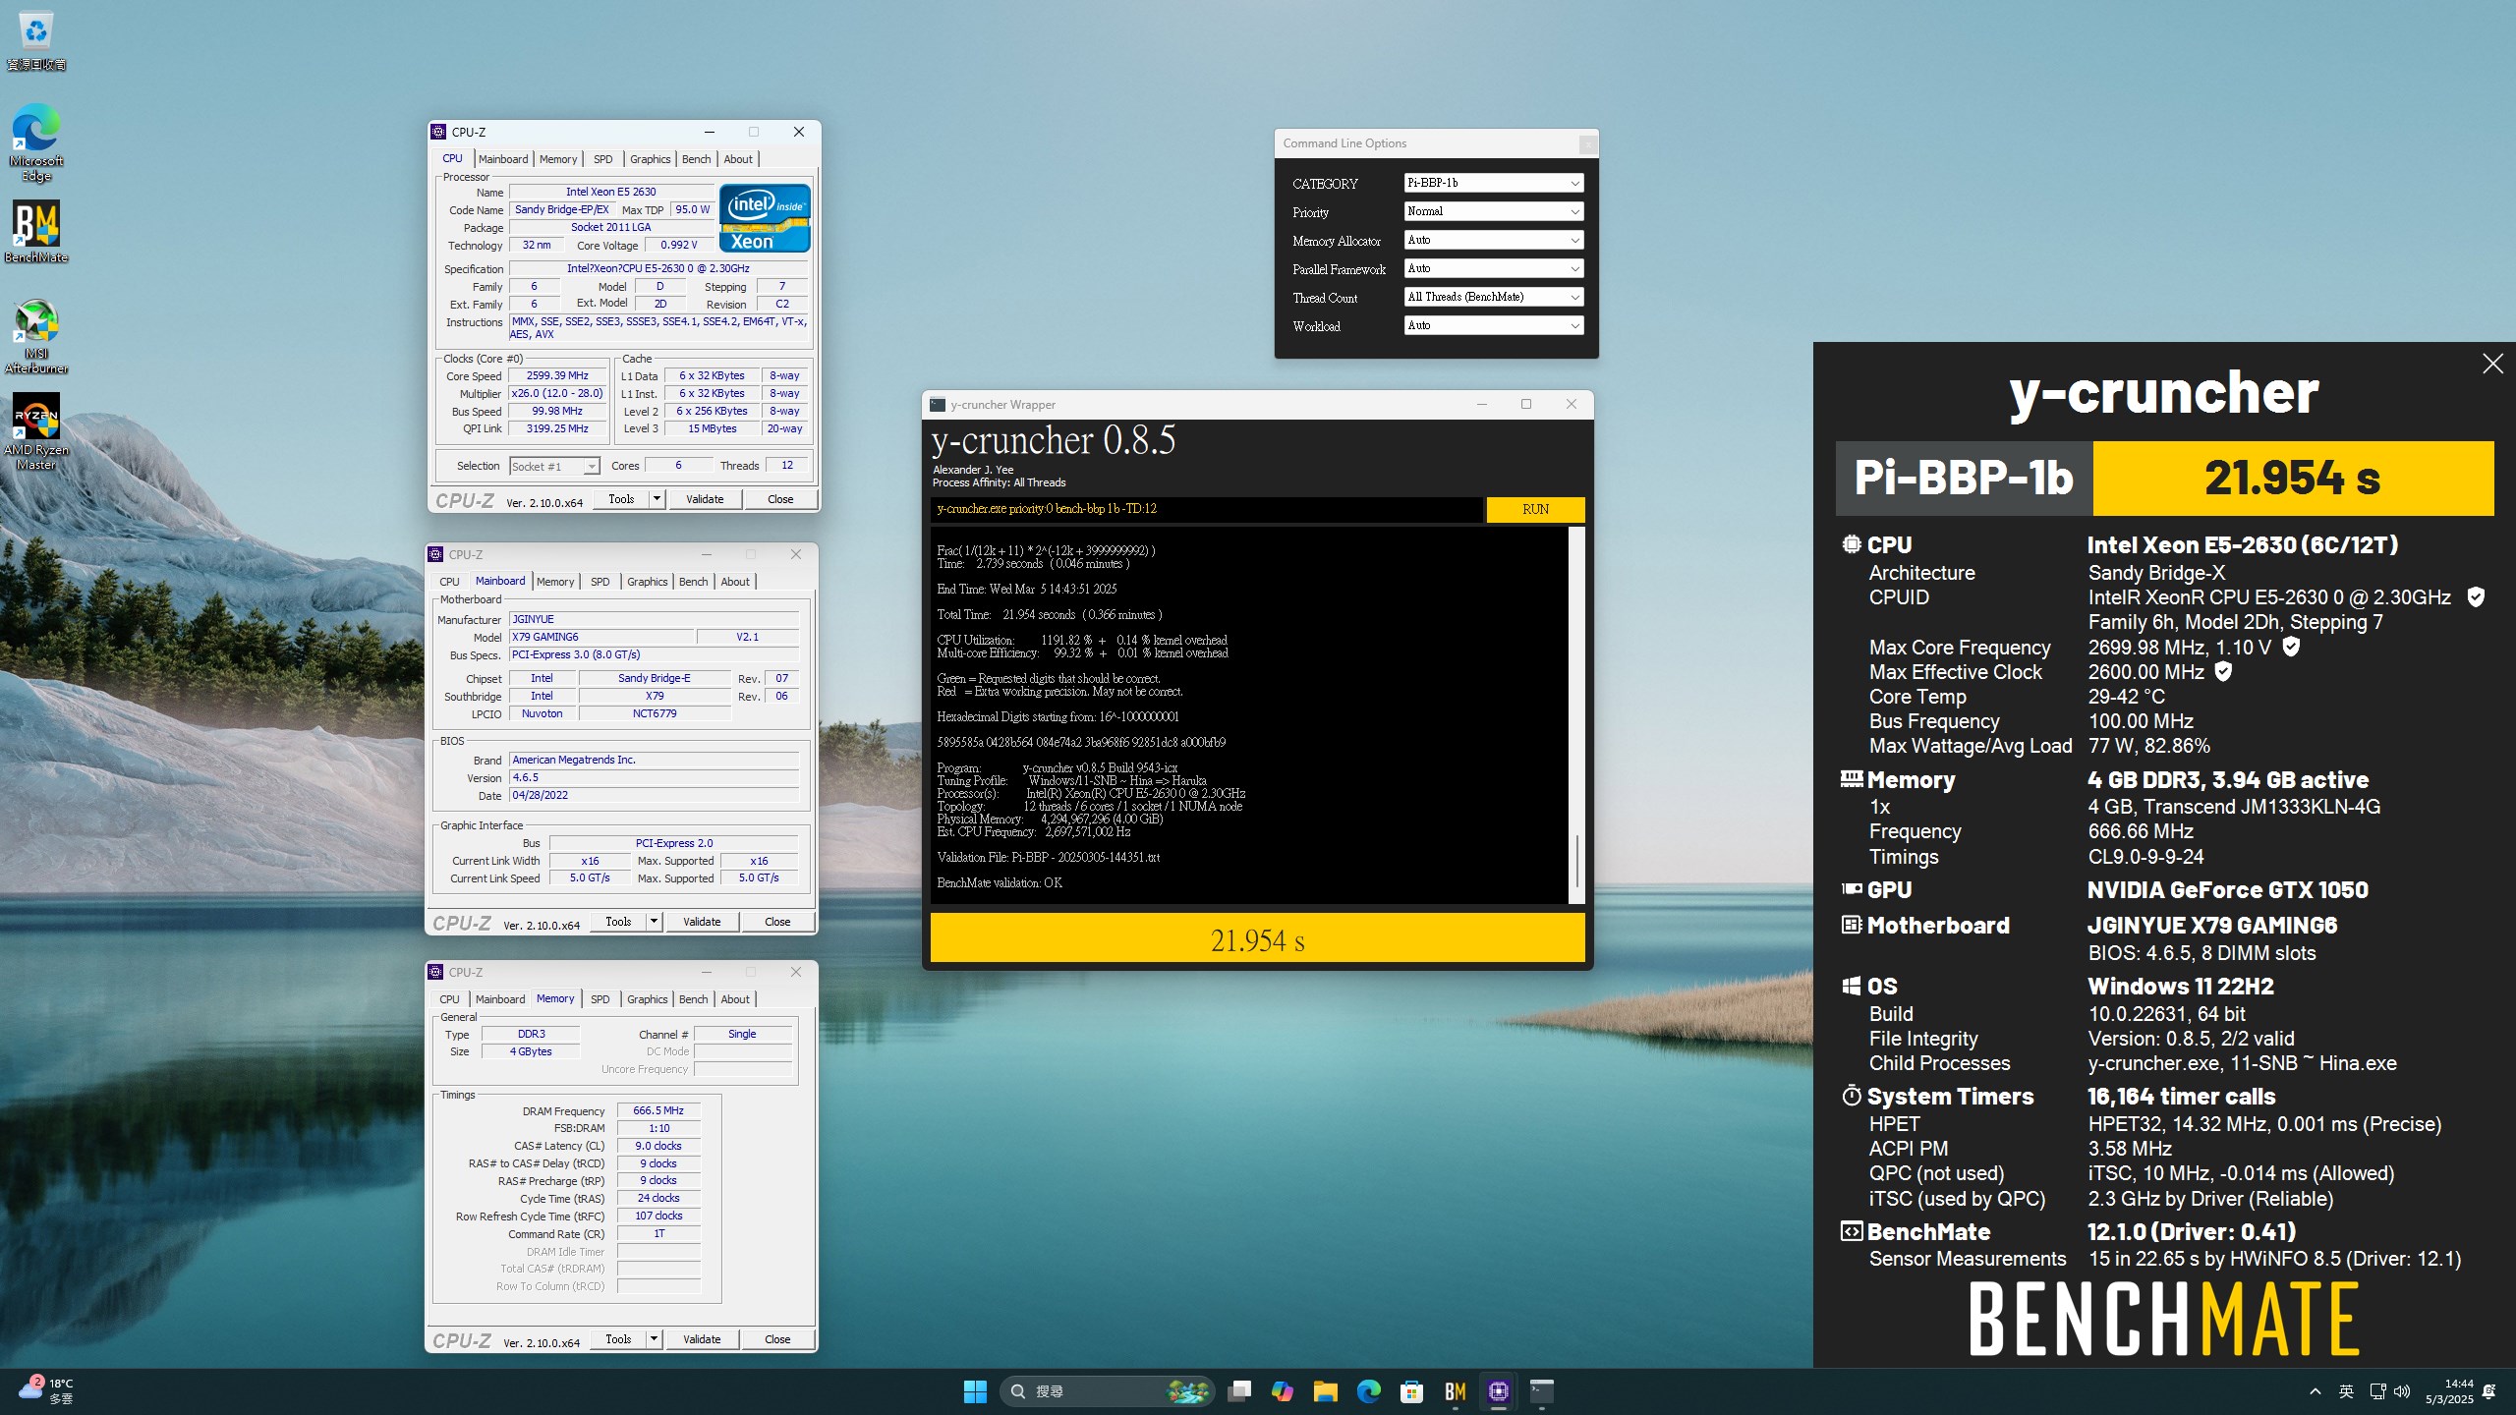Image resolution: width=2516 pixels, height=1415 pixels.
Task: Click the Windows Start button
Action: pyautogui.click(x=975, y=1391)
